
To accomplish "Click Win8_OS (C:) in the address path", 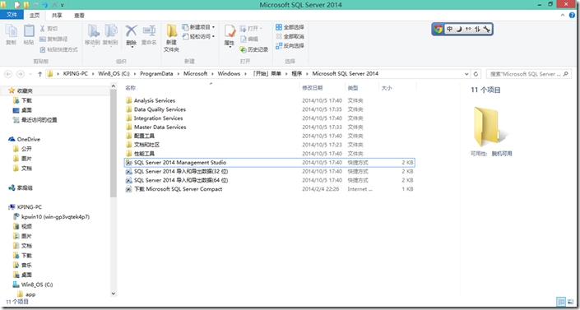I will click(x=114, y=74).
